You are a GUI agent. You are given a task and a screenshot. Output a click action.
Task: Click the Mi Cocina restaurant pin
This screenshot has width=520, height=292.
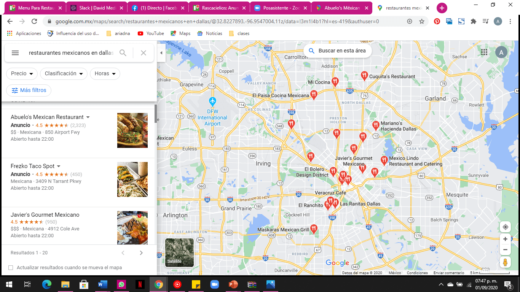[x=335, y=82]
